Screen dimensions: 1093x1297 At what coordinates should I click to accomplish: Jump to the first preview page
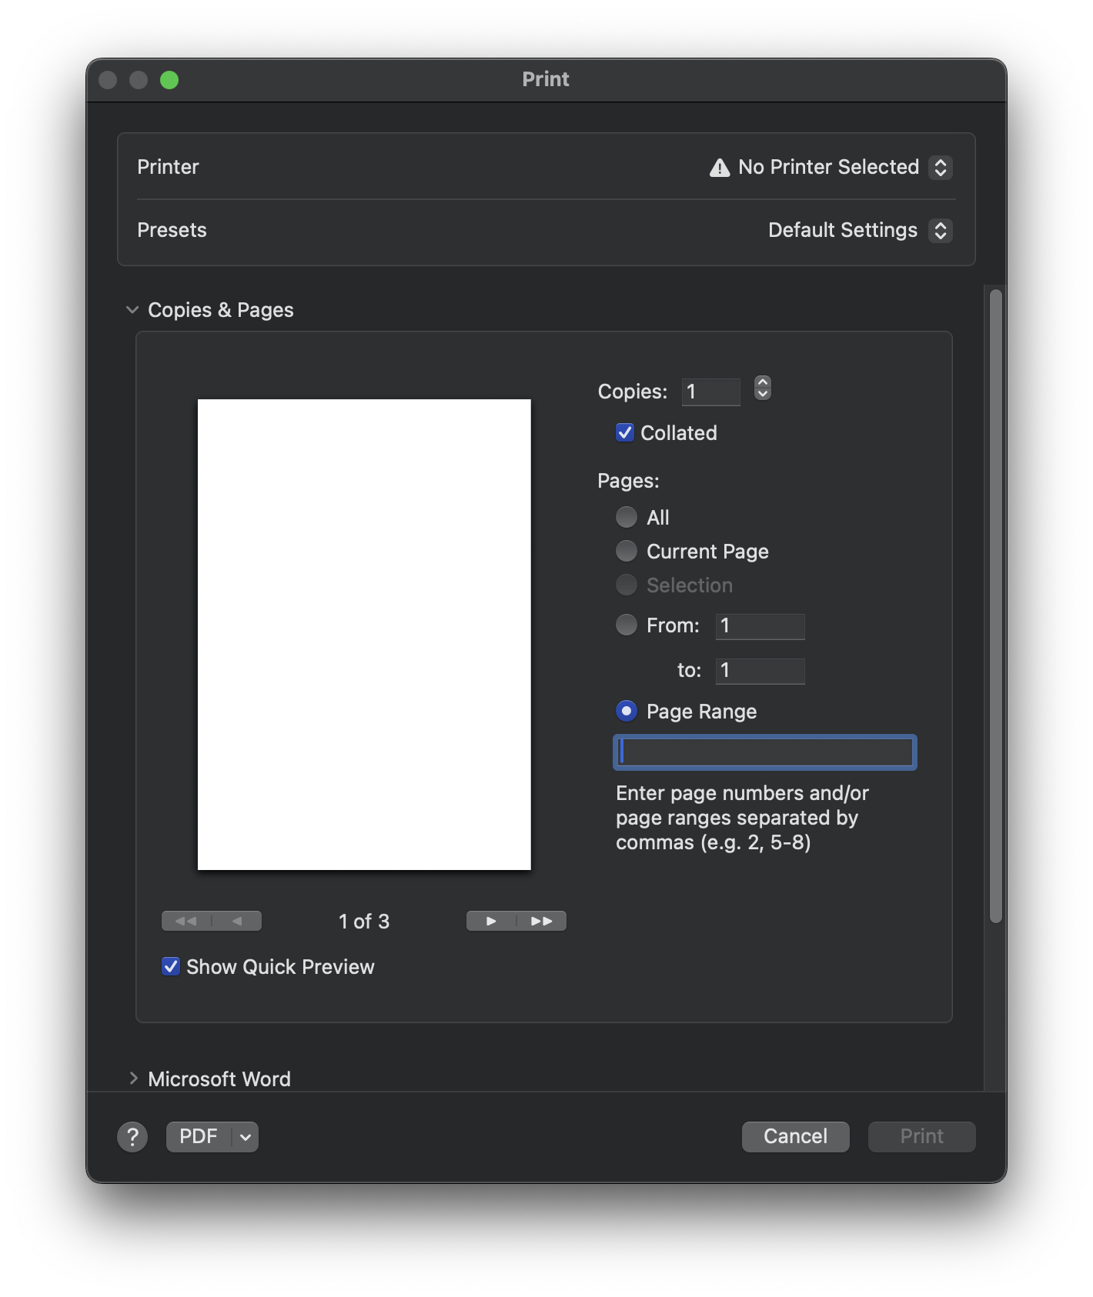pos(186,921)
